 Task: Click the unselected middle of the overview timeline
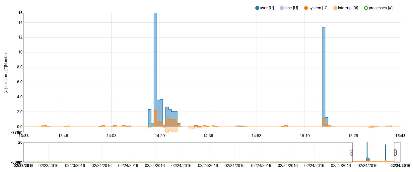click(186, 152)
